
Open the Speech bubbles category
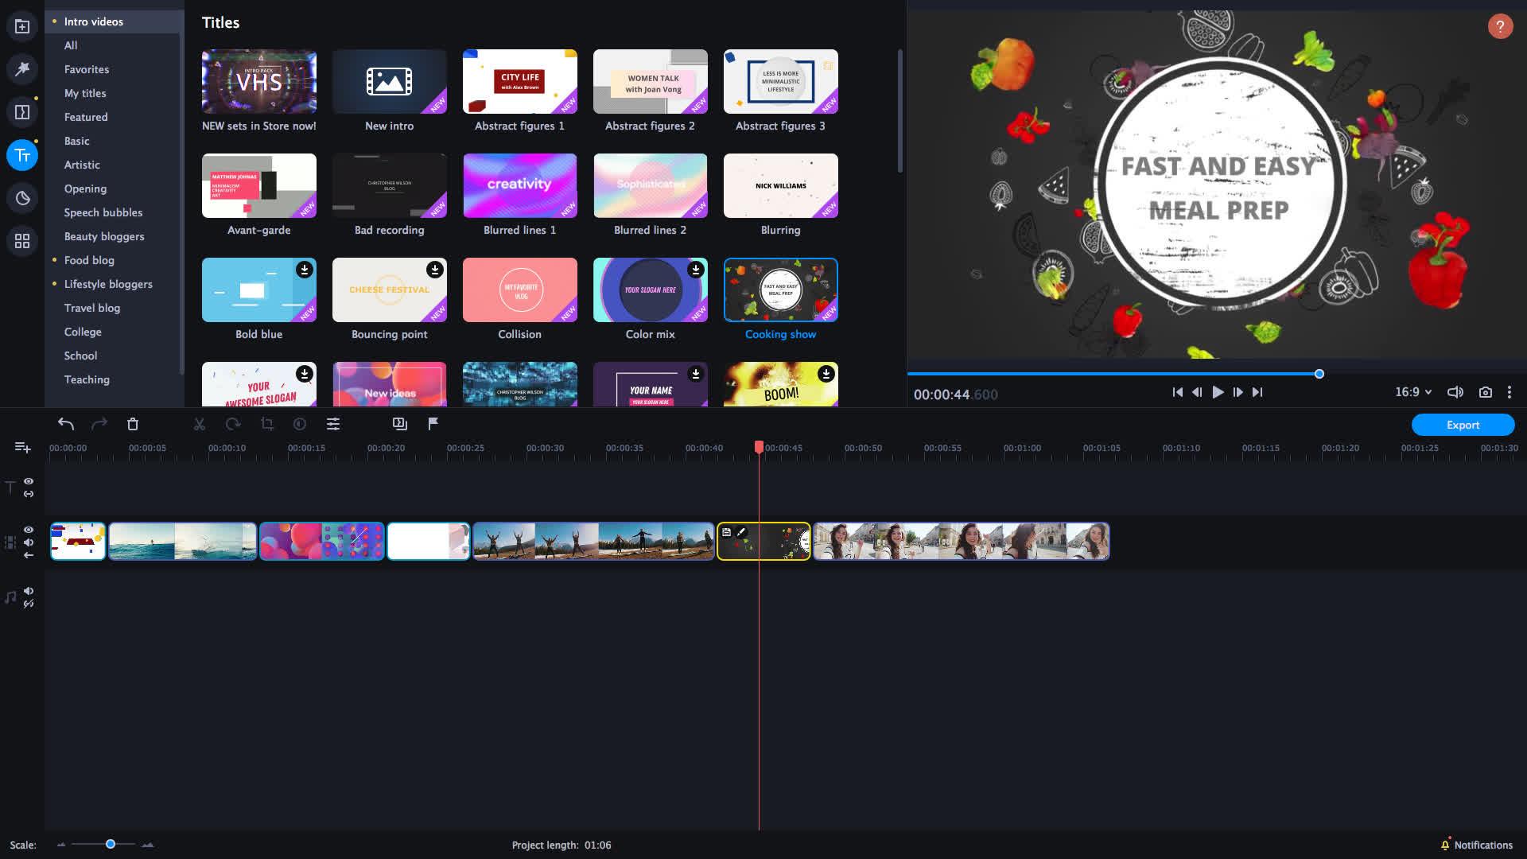tap(103, 212)
